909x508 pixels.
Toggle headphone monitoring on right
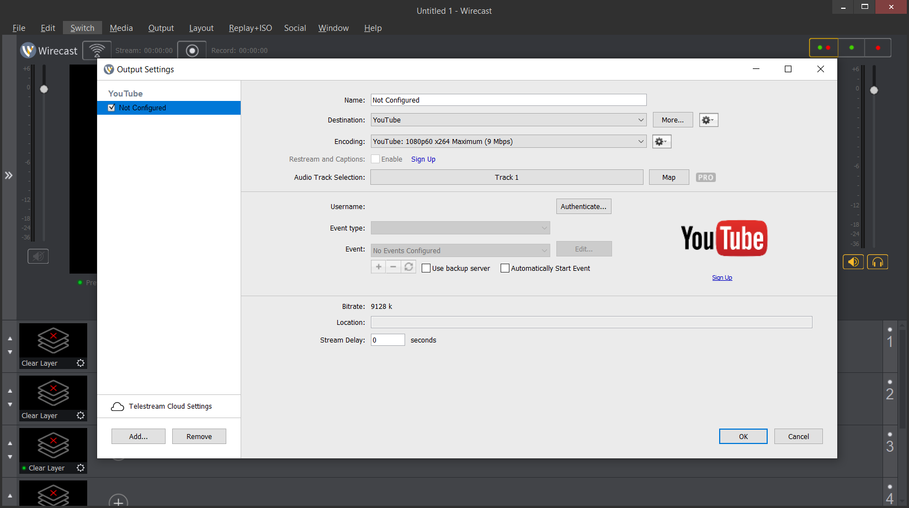(878, 262)
